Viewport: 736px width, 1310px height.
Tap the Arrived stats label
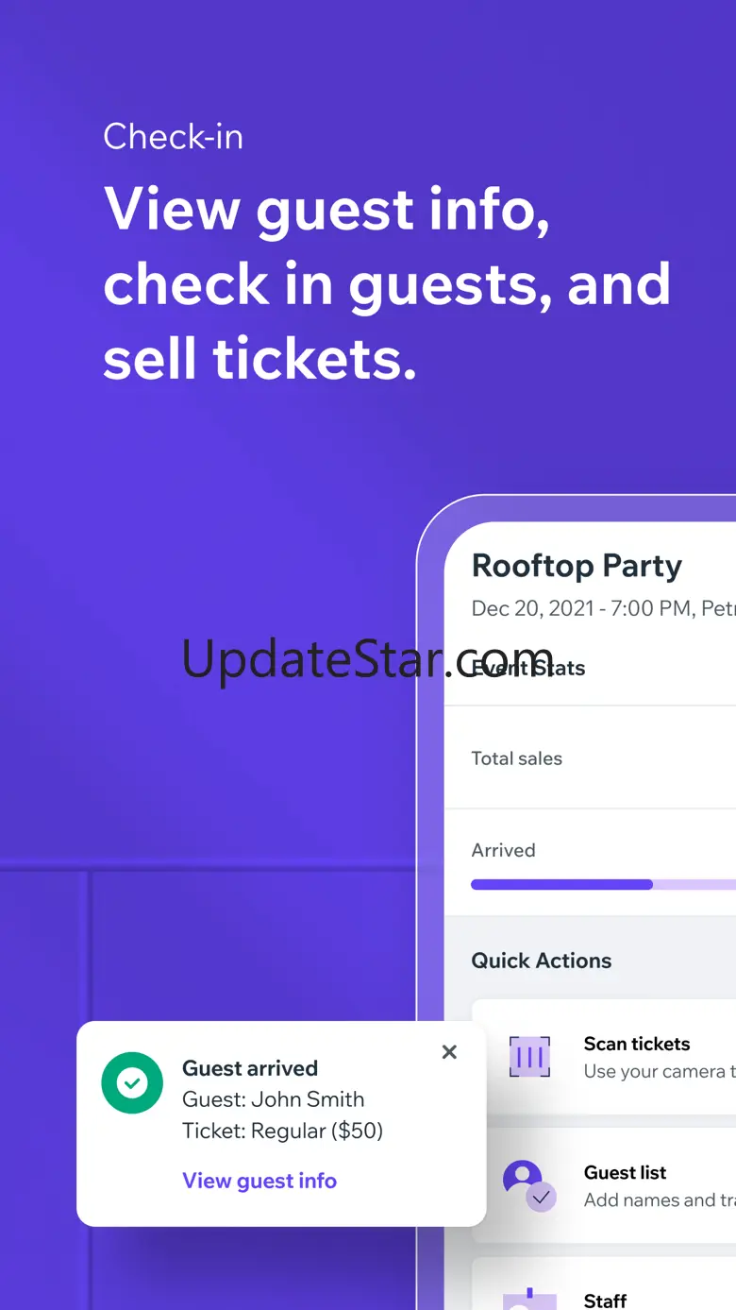pos(503,850)
